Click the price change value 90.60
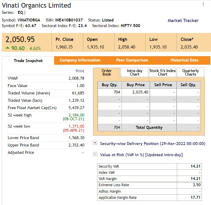Screen dimensions: 211x205 18,48
